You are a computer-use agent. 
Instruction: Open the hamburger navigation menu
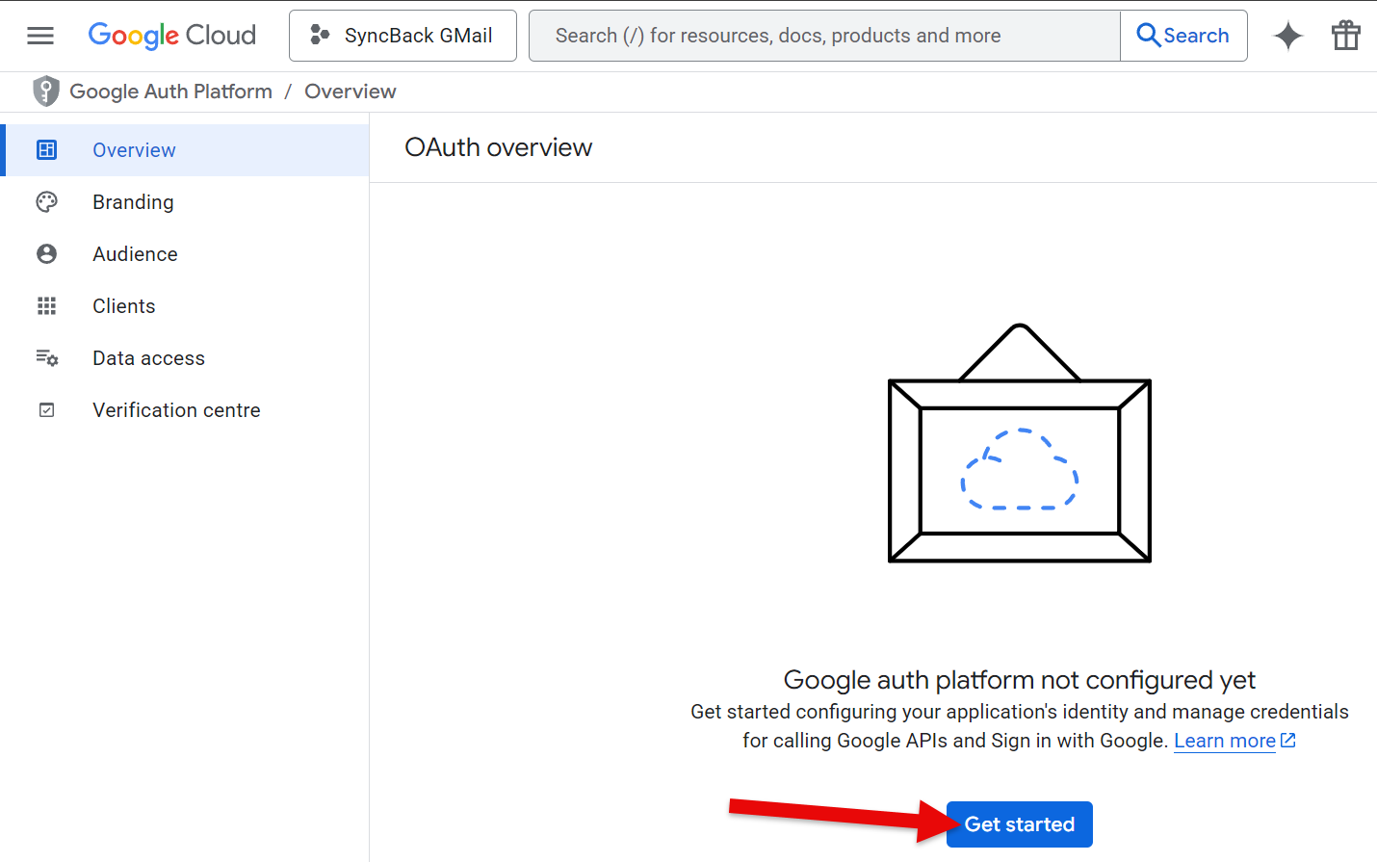[40, 36]
